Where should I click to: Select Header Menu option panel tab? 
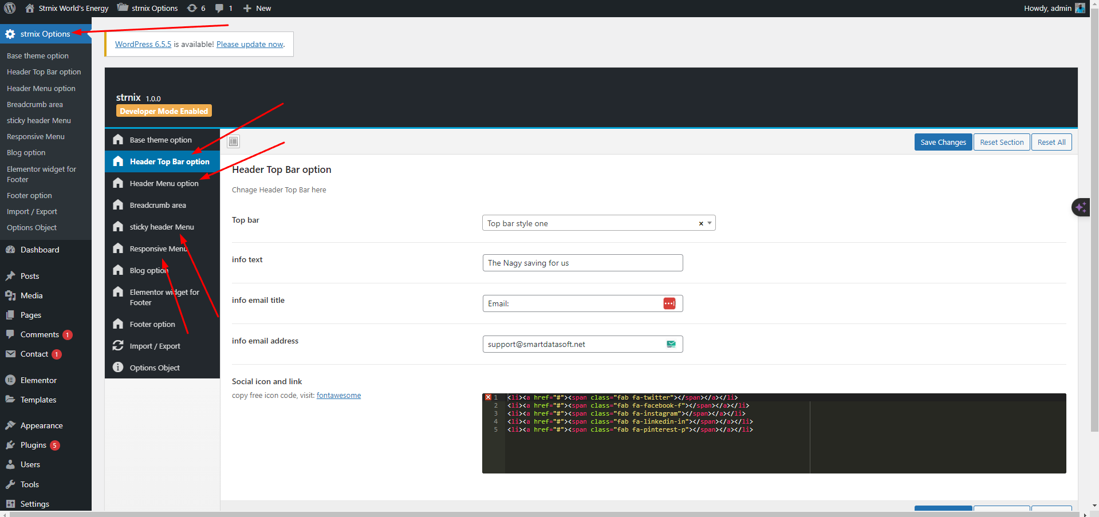(x=162, y=183)
